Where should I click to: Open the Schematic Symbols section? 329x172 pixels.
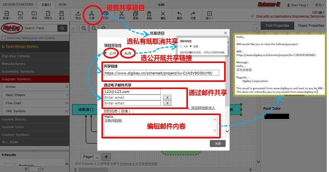pos(35,71)
